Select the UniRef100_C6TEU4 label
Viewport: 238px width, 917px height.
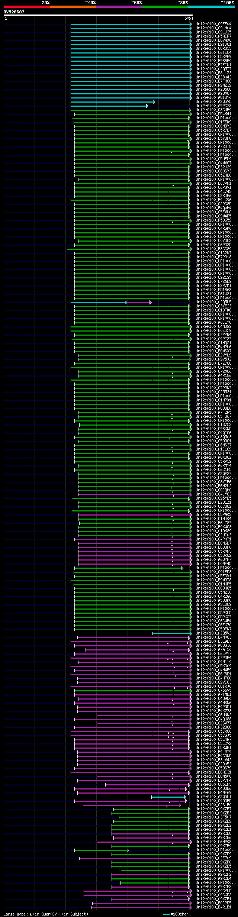[x=213, y=53]
